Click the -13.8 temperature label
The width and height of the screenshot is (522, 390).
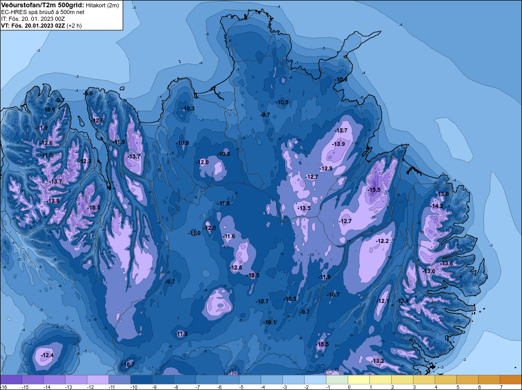53,201
